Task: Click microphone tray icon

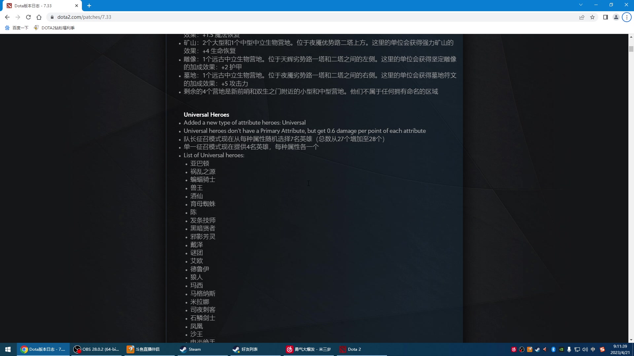Action: [x=569, y=349]
